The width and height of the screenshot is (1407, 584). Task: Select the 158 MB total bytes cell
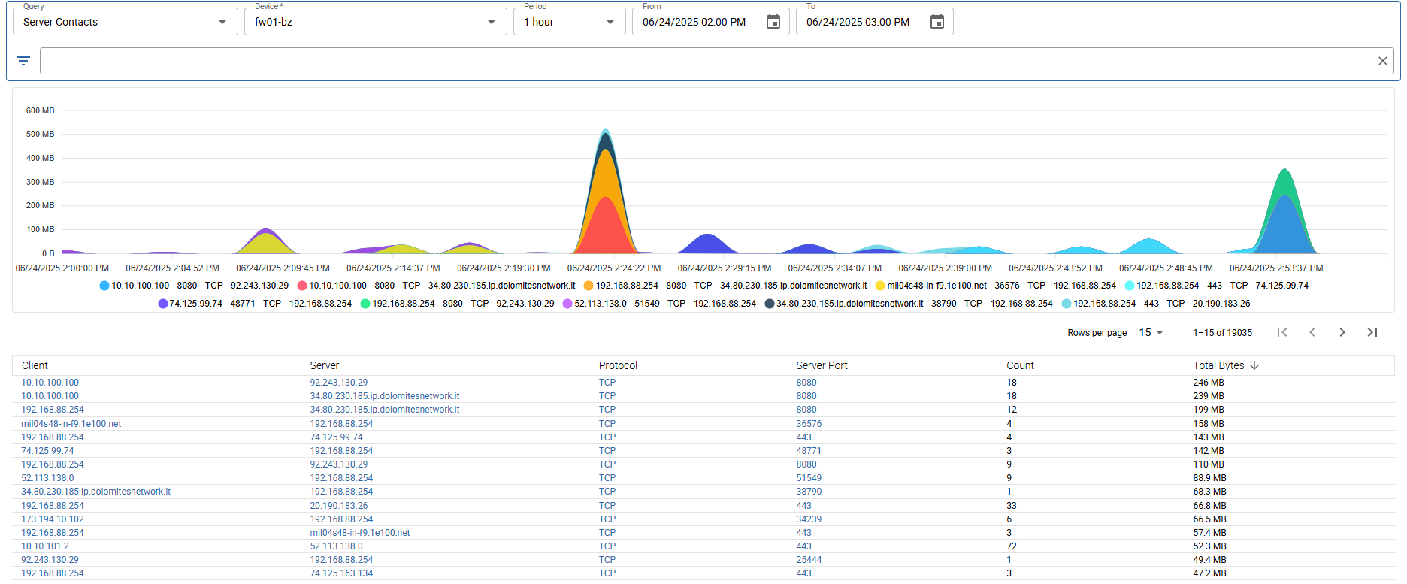(1209, 424)
